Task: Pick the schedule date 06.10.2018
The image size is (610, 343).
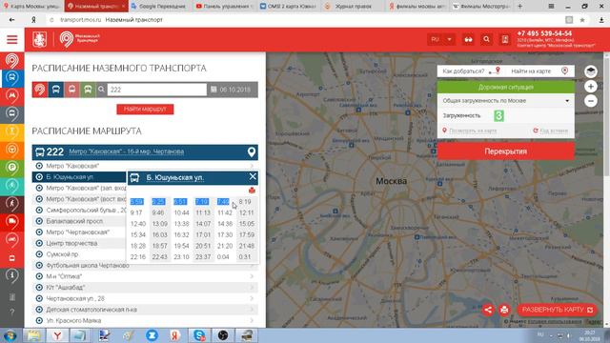Action: (232, 90)
